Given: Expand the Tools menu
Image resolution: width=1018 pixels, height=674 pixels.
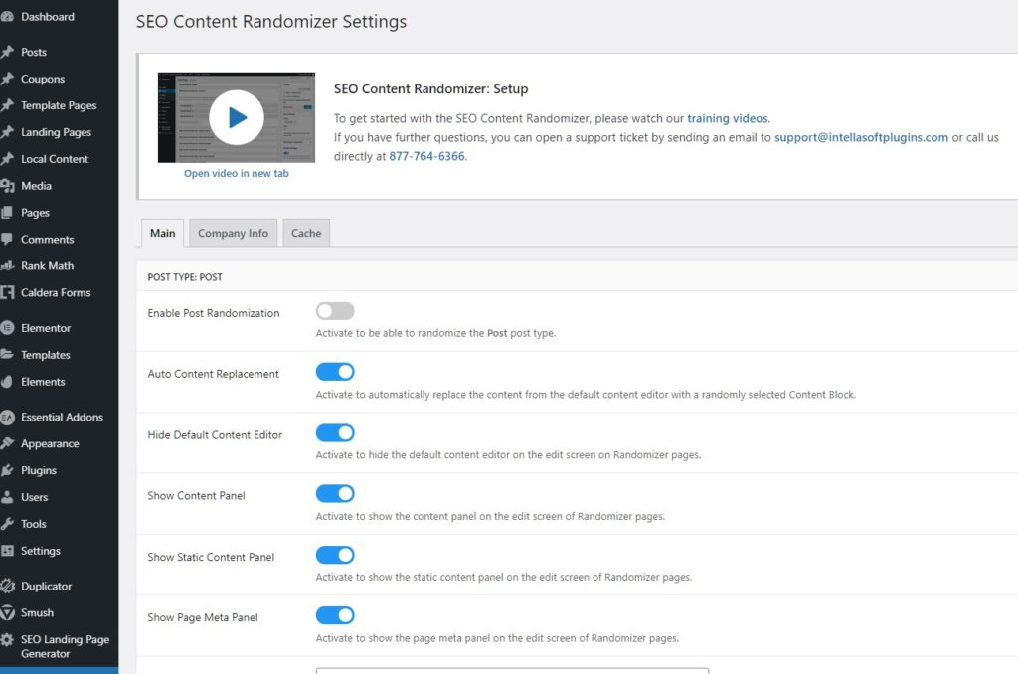Looking at the screenshot, I should coord(34,524).
